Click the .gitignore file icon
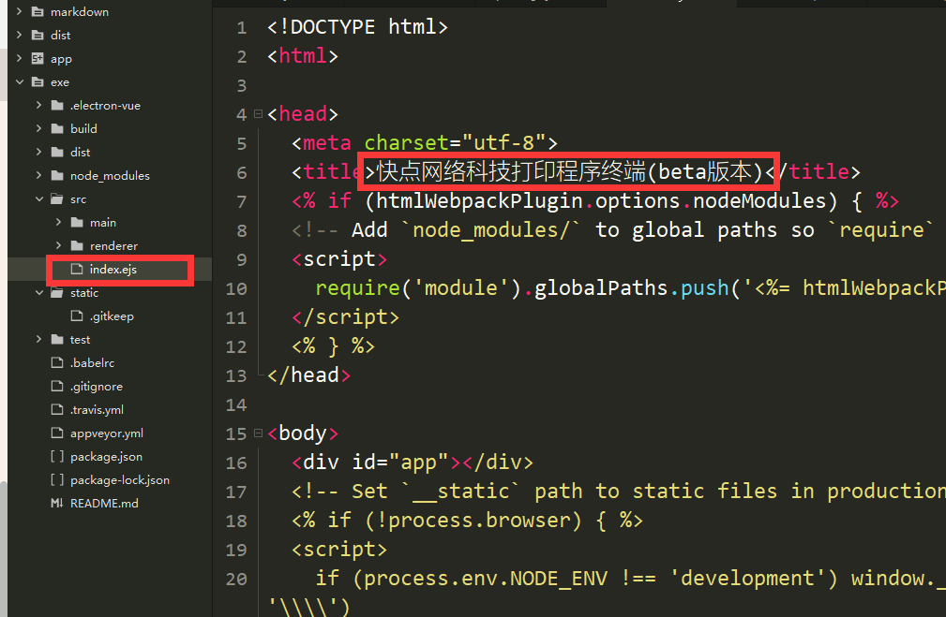The image size is (946, 617). pyautogui.click(x=57, y=387)
